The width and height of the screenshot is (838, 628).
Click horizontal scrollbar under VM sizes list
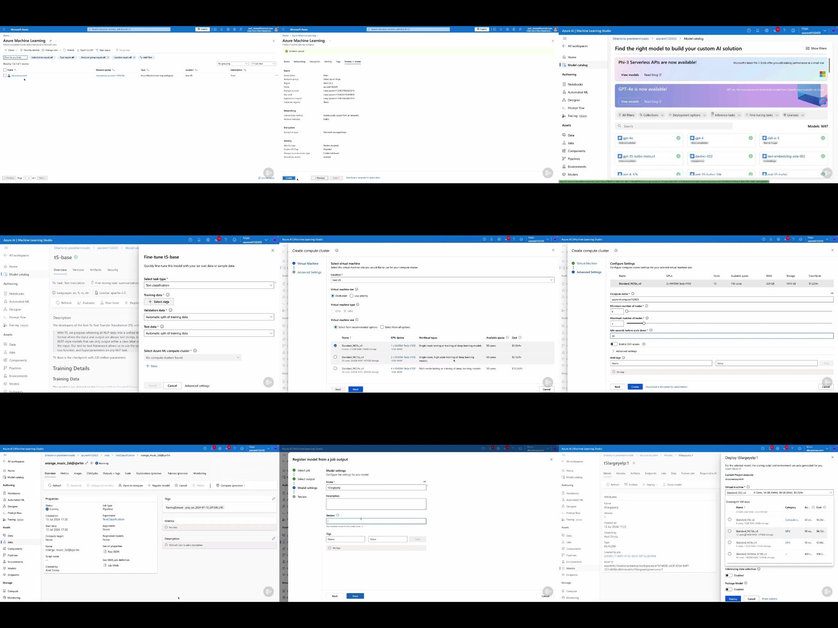click(779, 564)
